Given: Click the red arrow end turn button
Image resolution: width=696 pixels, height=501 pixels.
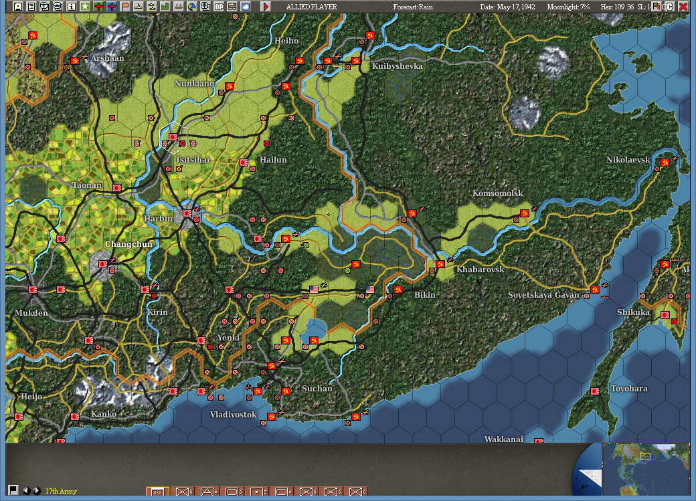Looking at the screenshot, I should point(266,6).
